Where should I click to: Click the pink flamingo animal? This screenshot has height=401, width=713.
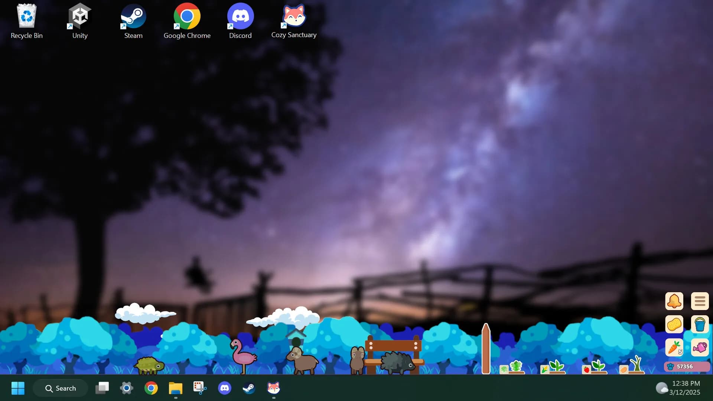[243, 356]
